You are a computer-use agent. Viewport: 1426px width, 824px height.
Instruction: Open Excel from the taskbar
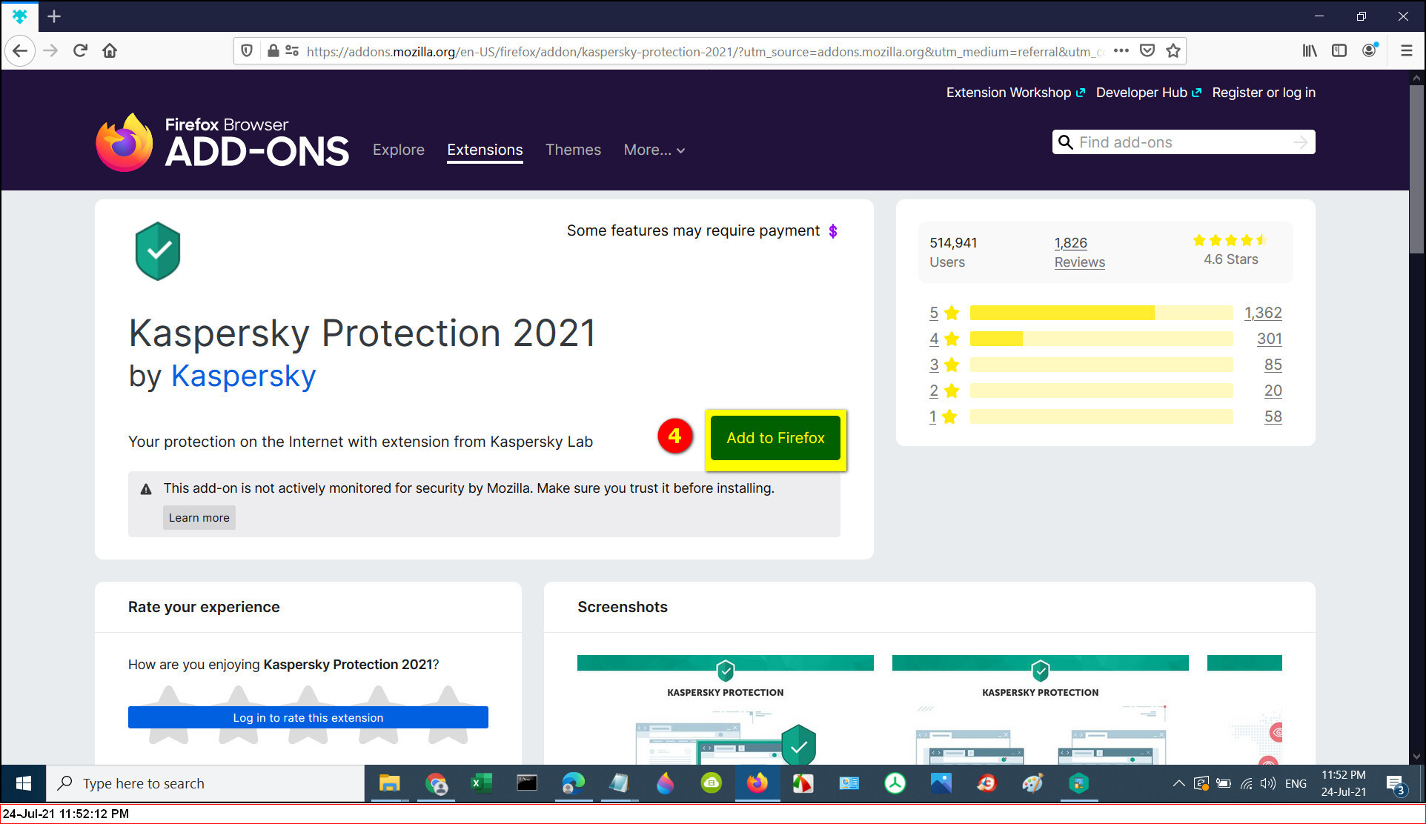click(x=481, y=783)
